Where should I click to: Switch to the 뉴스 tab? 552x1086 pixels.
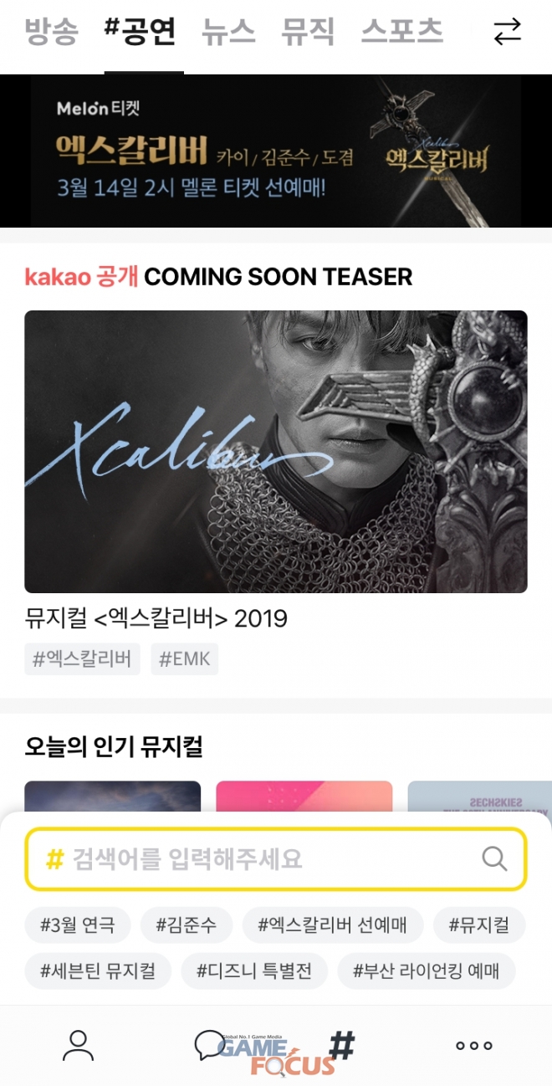(x=228, y=32)
